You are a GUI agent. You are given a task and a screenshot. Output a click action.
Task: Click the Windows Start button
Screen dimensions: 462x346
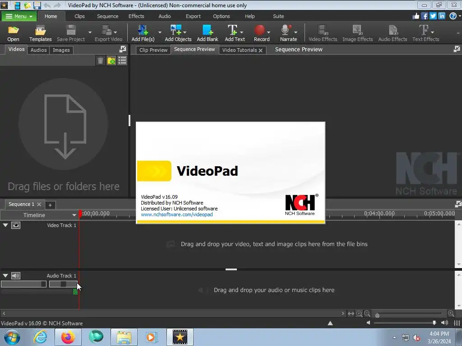tap(12, 337)
